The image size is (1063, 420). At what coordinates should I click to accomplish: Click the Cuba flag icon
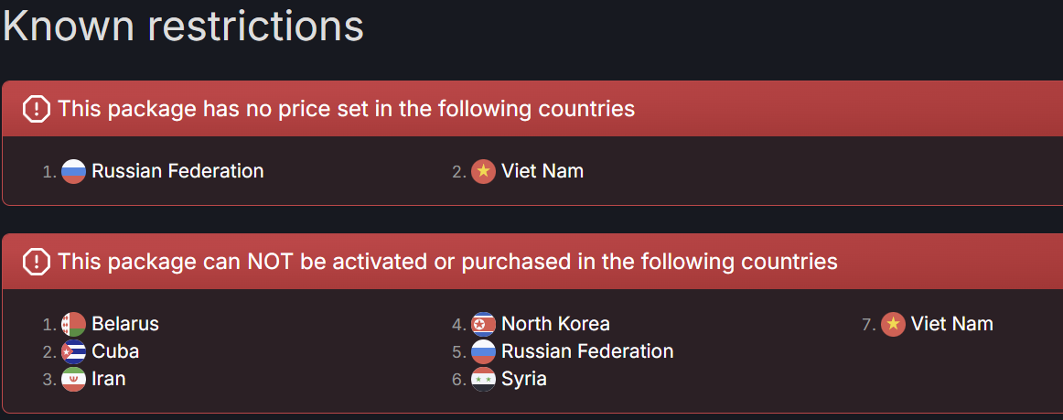(x=73, y=351)
